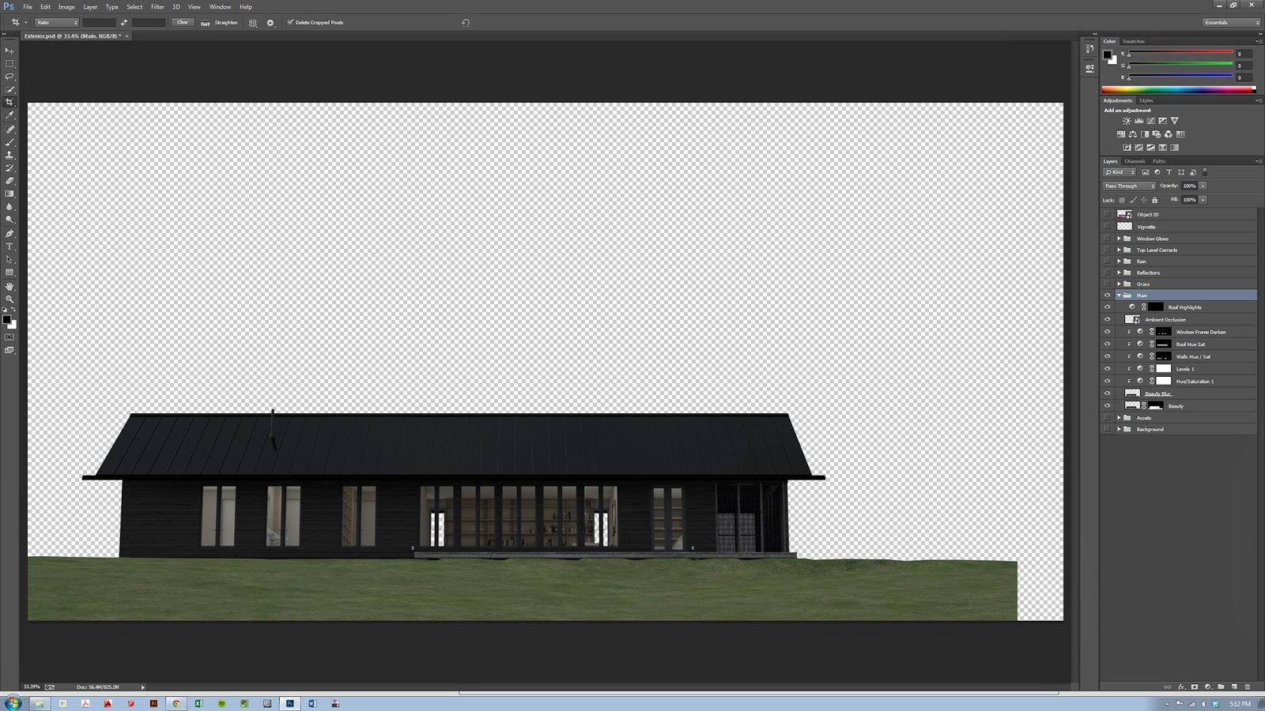Open the Pass Through blend mode dropdown
1265x711 pixels.
pos(1129,186)
